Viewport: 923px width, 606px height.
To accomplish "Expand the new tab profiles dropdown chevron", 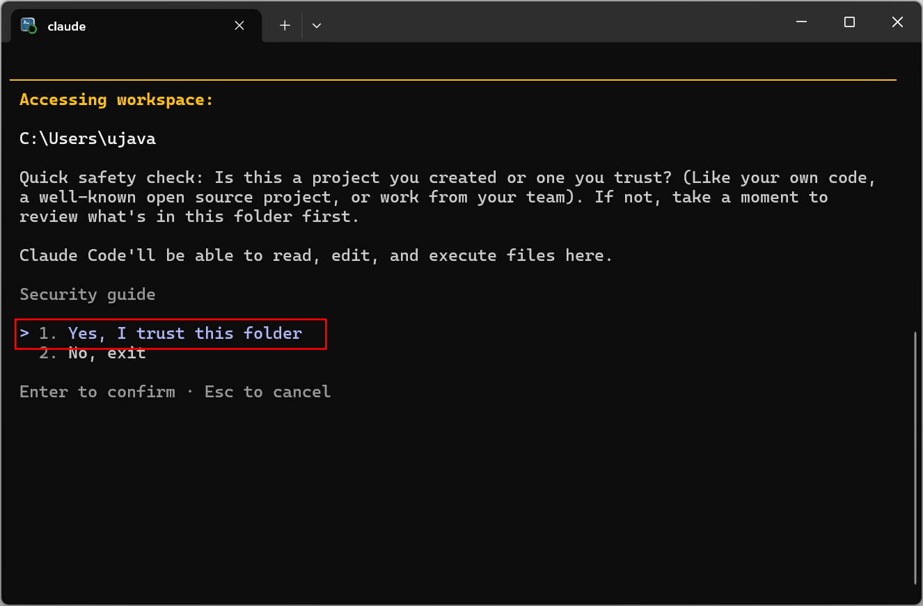I will 317,26.
